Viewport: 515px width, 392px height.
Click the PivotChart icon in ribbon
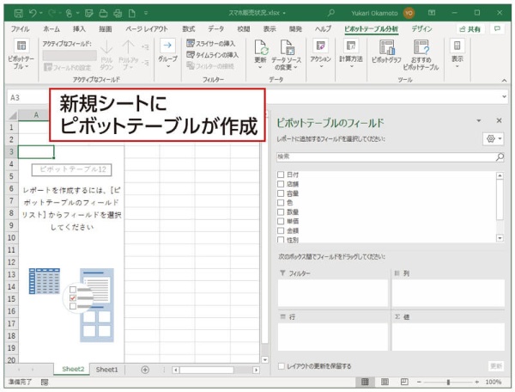pyautogui.click(x=385, y=52)
